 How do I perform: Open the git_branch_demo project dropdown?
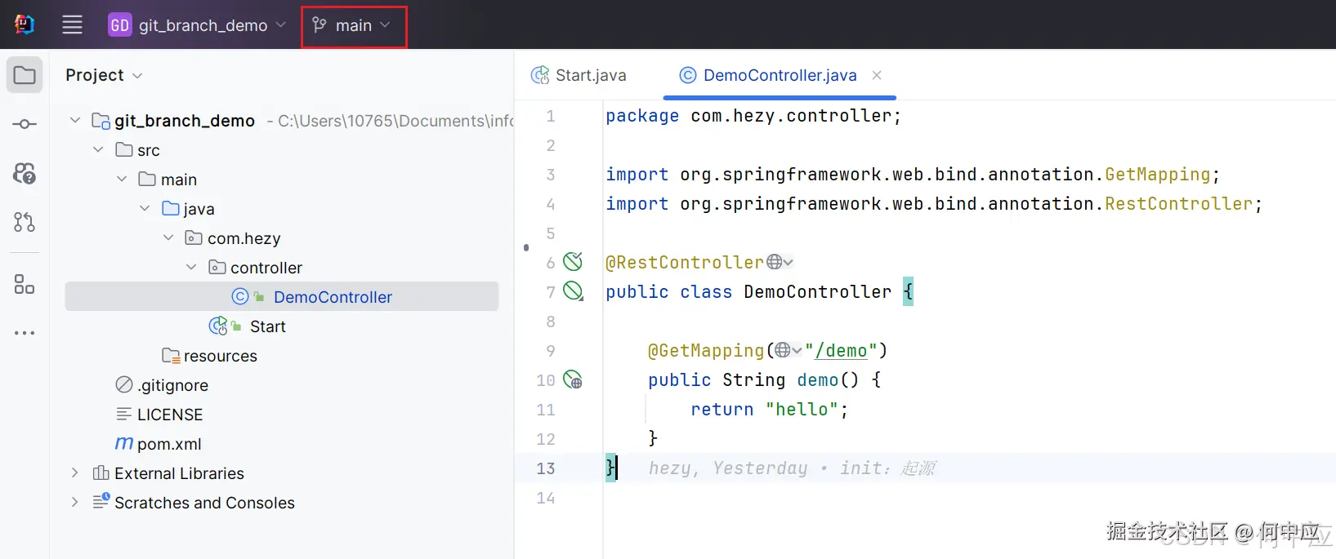coord(197,25)
